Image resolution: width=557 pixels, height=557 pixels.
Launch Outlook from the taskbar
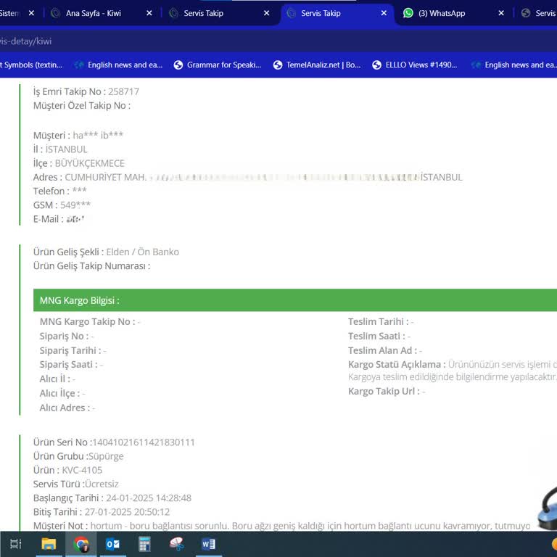tap(112, 544)
